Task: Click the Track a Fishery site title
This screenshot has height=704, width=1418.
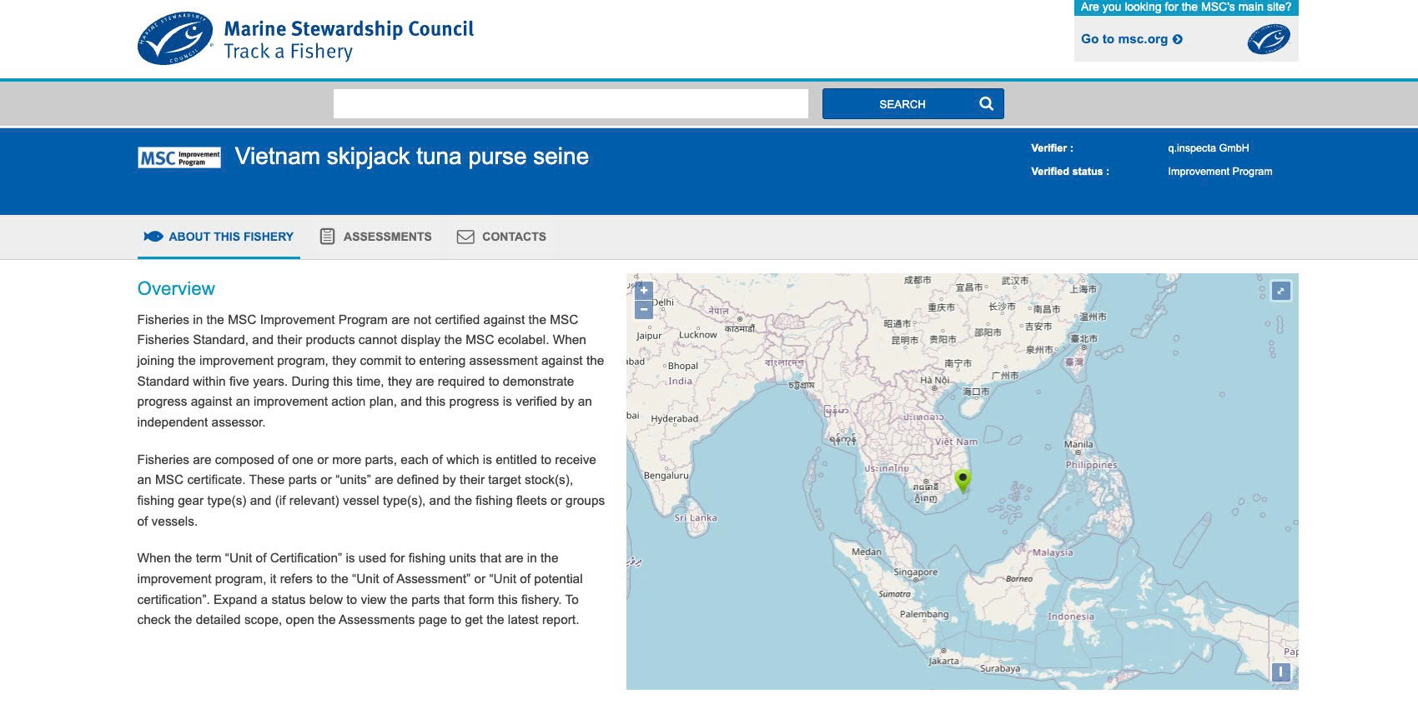Action: tap(288, 52)
